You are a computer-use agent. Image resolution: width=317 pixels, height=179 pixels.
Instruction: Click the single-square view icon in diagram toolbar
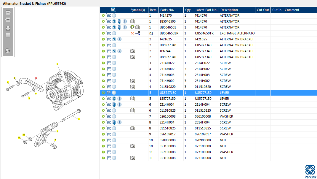click(x=8, y=35)
